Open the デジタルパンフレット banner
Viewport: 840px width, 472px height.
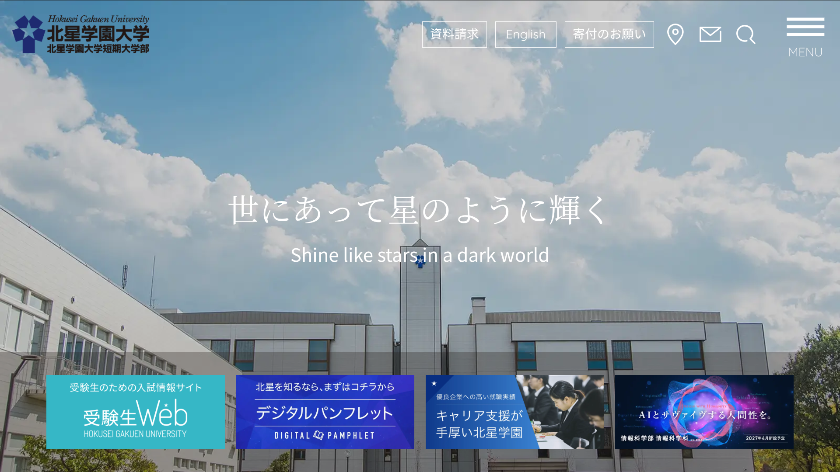point(325,412)
